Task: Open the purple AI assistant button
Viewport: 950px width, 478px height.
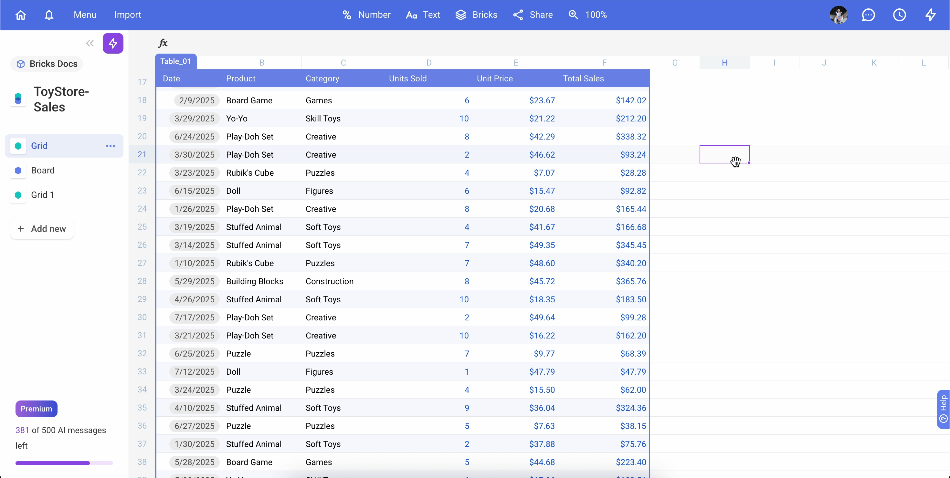Action: (113, 43)
